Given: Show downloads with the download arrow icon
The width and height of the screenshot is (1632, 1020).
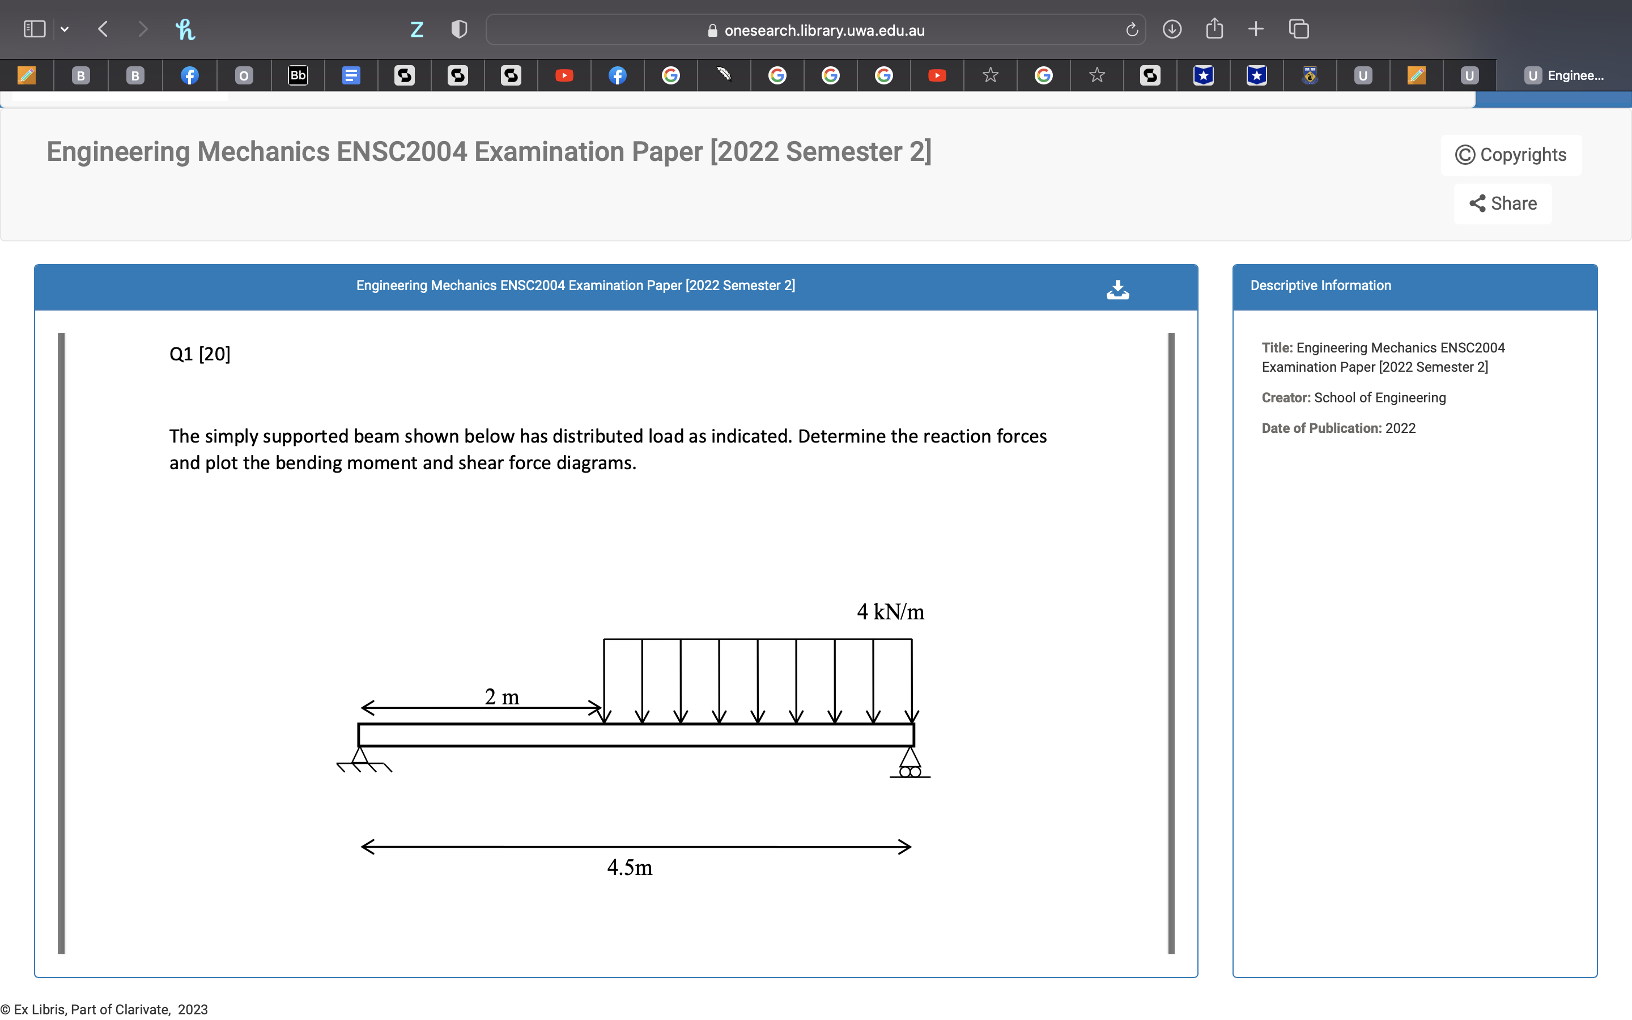Looking at the screenshot, I should point(1172,29).
